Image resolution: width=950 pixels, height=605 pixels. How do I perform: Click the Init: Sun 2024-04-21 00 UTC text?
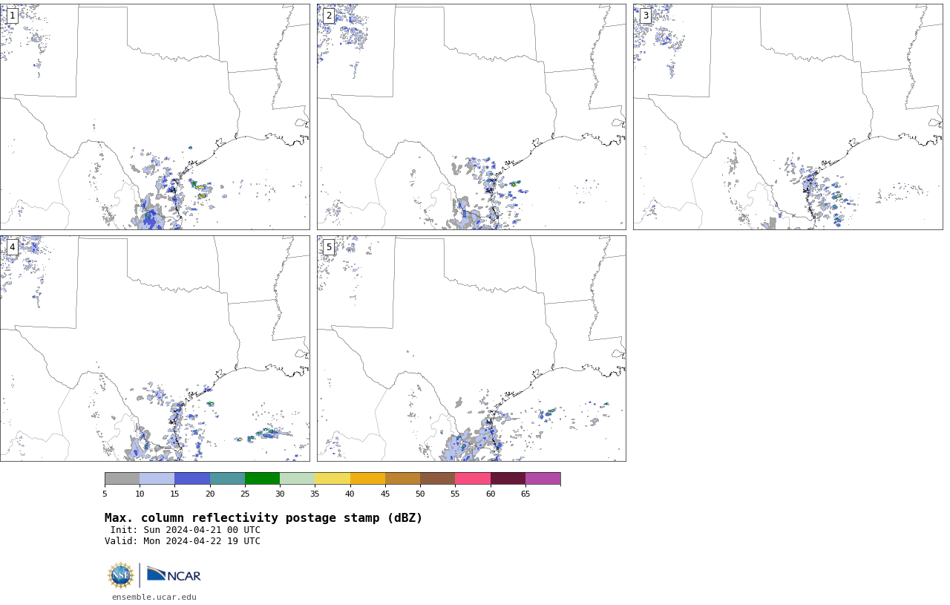click(x=185, y=530)
